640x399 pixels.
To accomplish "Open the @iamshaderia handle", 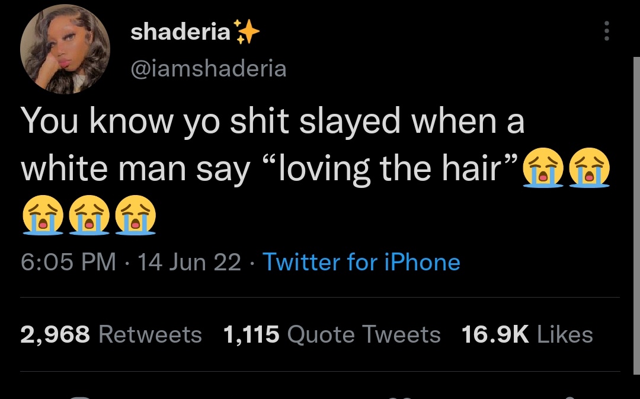I will pos(209,69).
